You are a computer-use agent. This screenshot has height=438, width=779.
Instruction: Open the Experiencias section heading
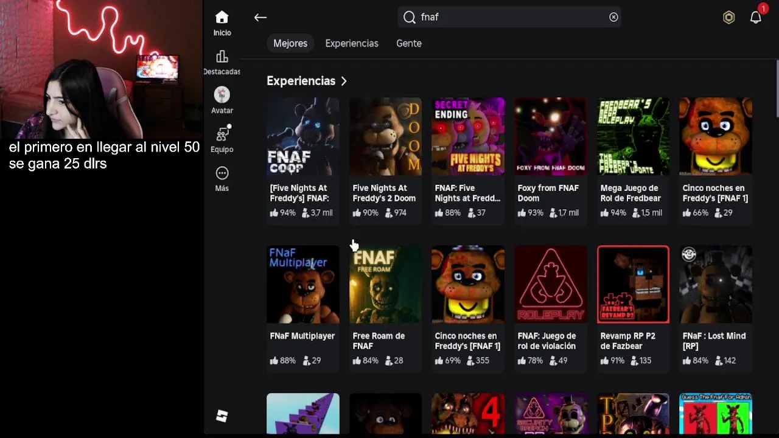click(301, 81)
